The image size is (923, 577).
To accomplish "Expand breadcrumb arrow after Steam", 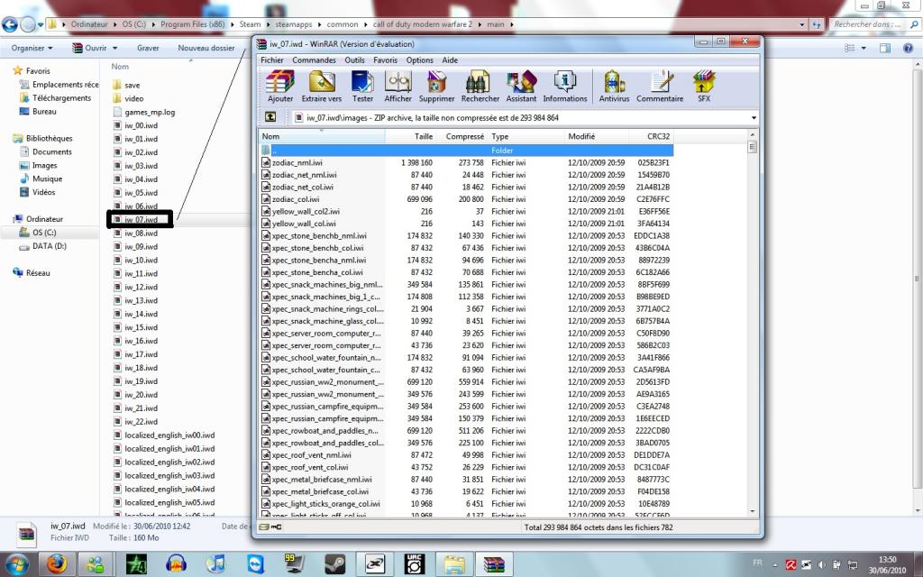I will [x=269, y=24].
